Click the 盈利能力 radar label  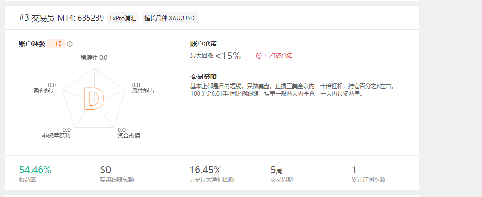click(x=45, y=91)
